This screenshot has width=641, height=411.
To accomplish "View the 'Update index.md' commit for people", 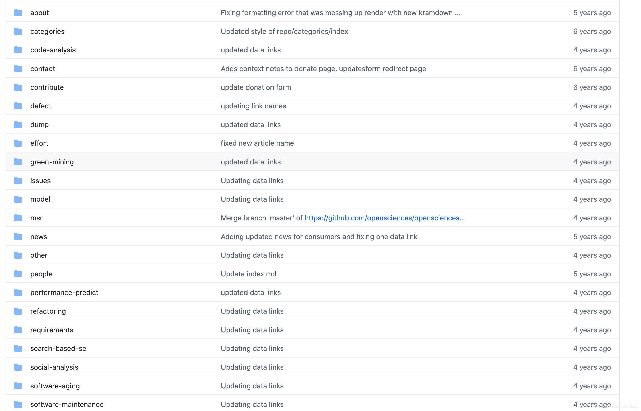I will point(248,274).
